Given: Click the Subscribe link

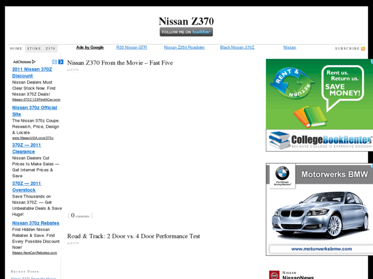Looking at the screenshot, I should click(347, 49).
